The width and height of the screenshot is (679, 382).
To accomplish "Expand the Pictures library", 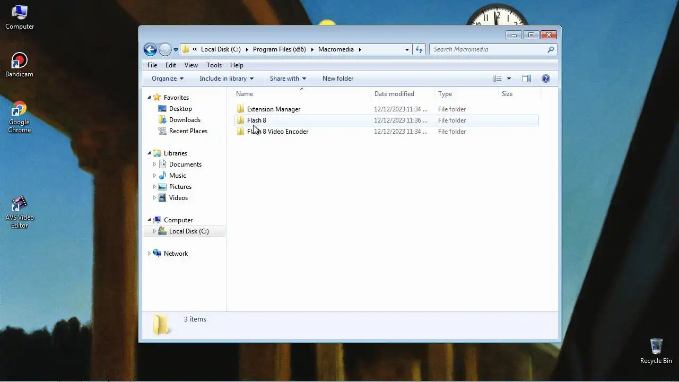I will click(154, 187).
